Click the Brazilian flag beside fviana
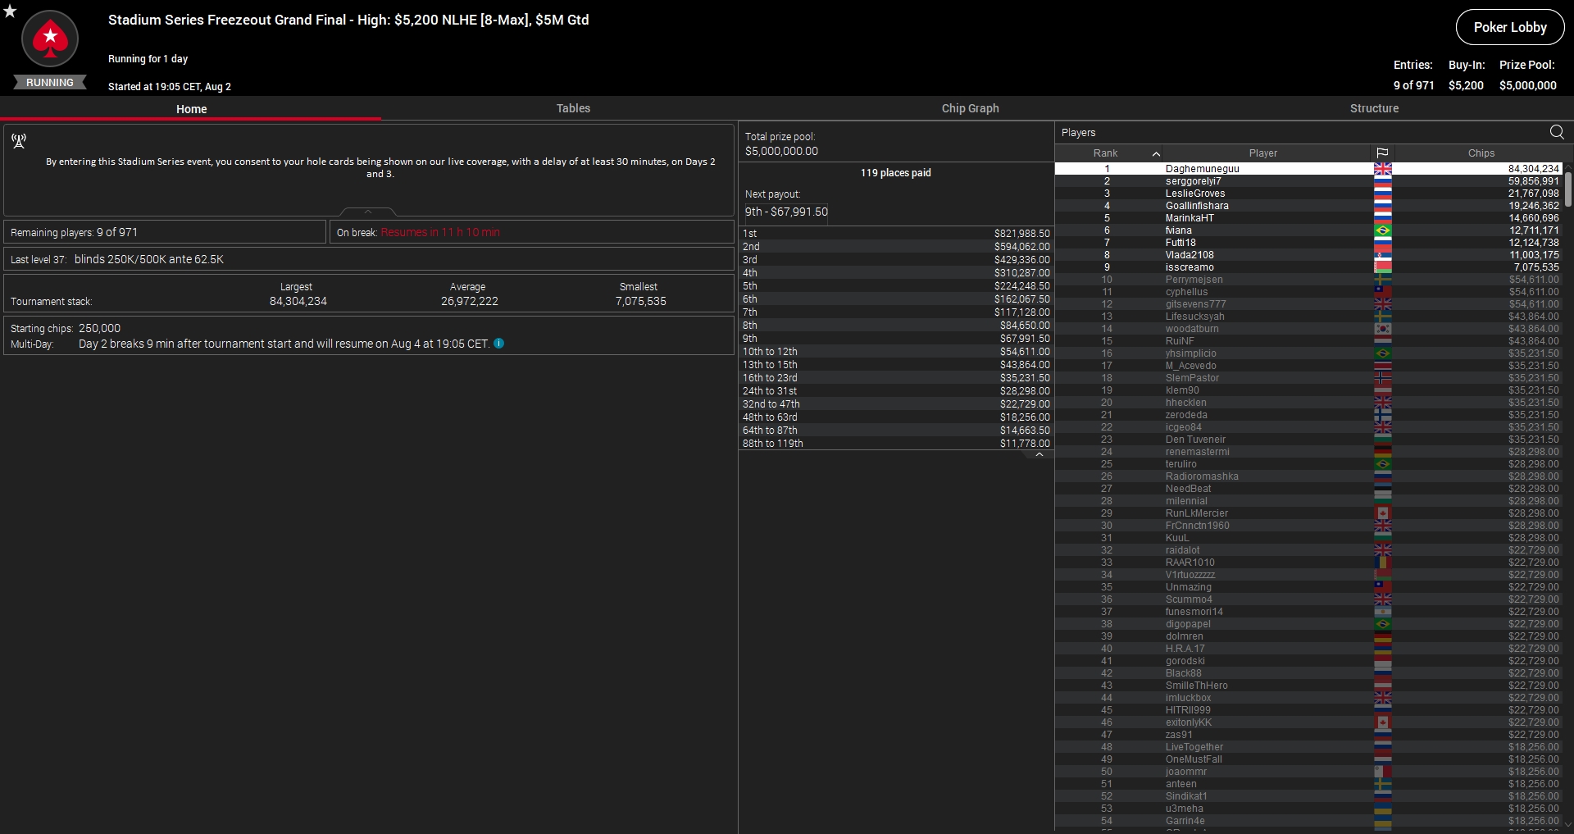Image resolution: width=1574 pixels, height=834 pixels. point(1383,230)
